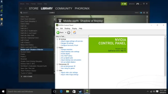
Task: Open the Back history dropdown arrow
Action: (66, 32)
